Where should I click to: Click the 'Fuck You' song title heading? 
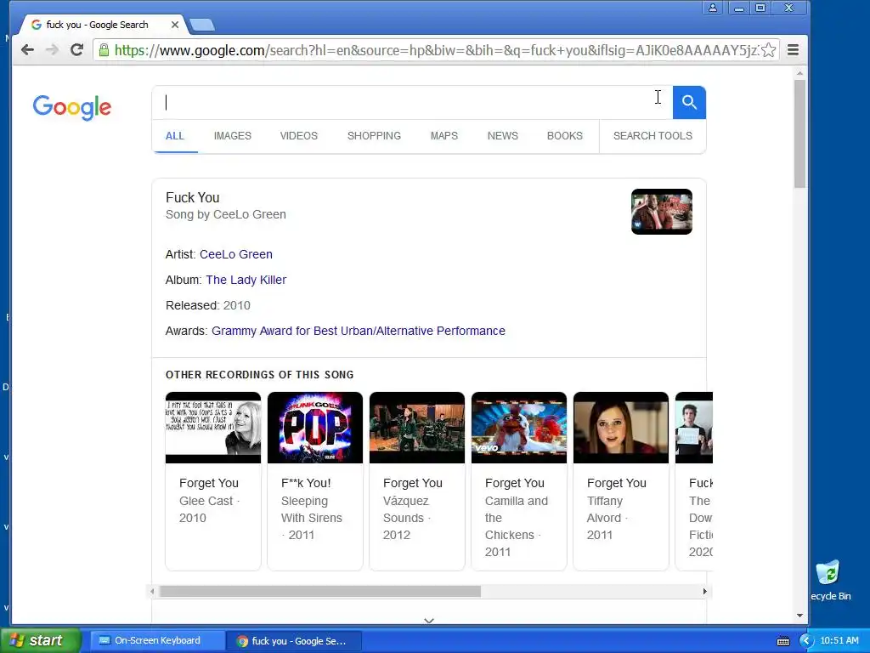(193, 197)
